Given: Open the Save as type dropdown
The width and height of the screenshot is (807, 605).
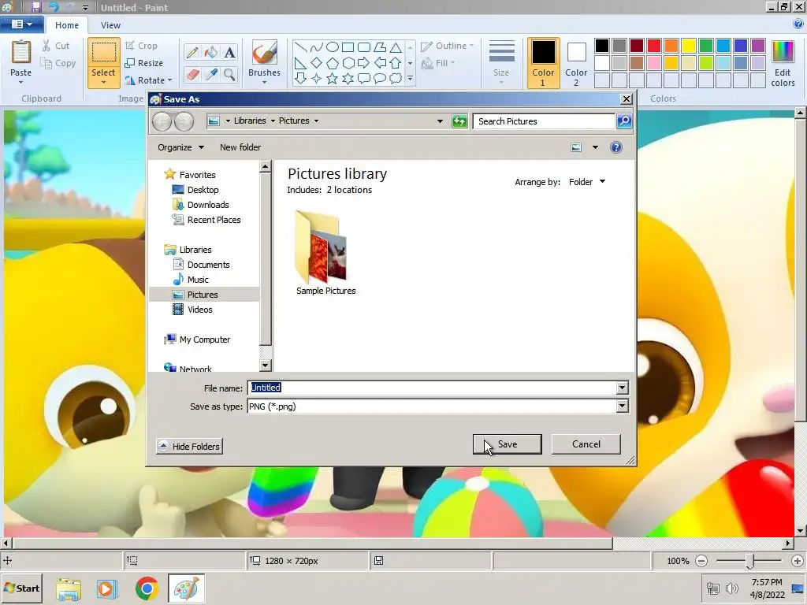Looking at the screenshot, I should click(x=623, y=406).
